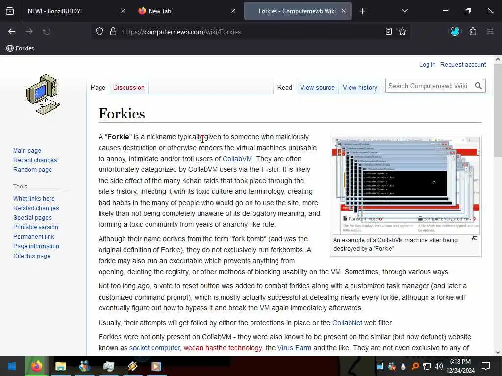Click the scrollbar down arrow
Viewport: 502px width, 376px height.
click(498, 352)
